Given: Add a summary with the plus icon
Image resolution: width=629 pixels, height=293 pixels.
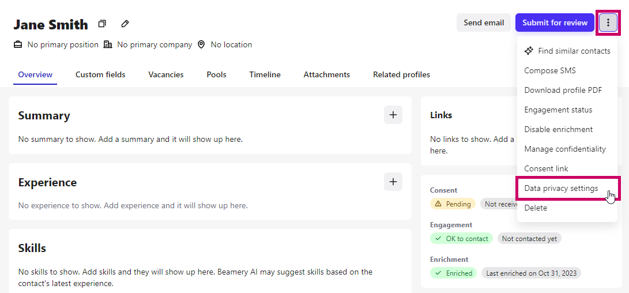Looking at the screenshot, I should click(393, 115).
